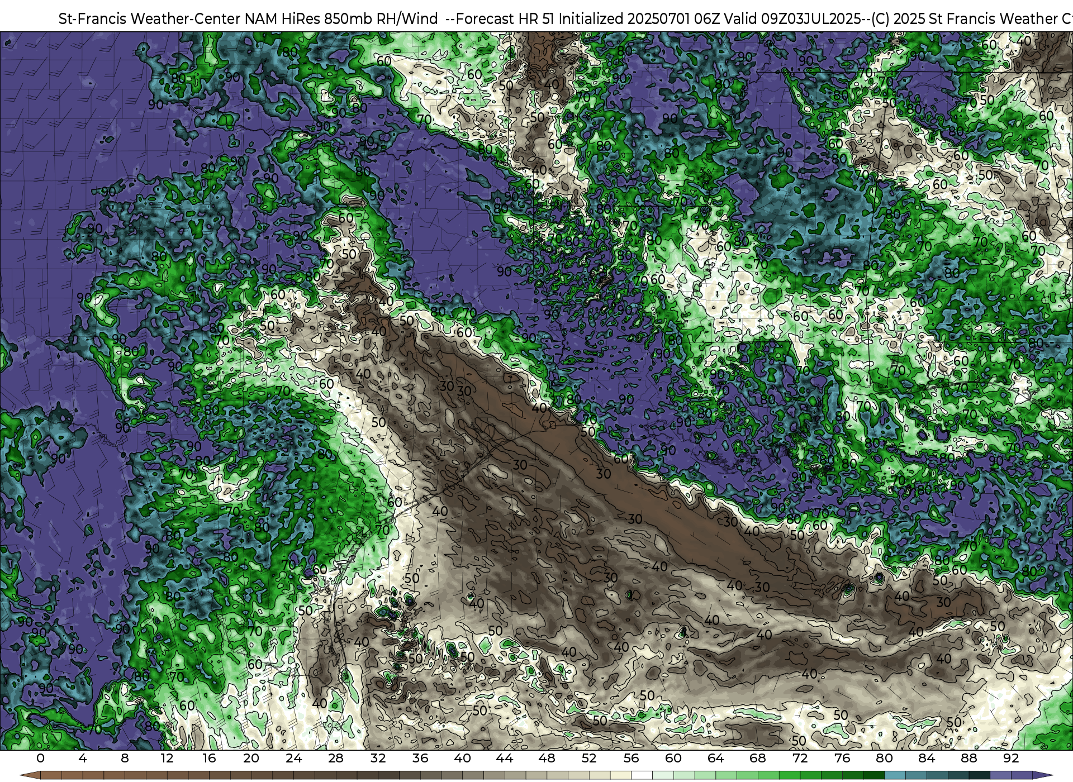1073x782 pixels.
Task: Click the colorbar label '28'
Action: tap(336, 758)
